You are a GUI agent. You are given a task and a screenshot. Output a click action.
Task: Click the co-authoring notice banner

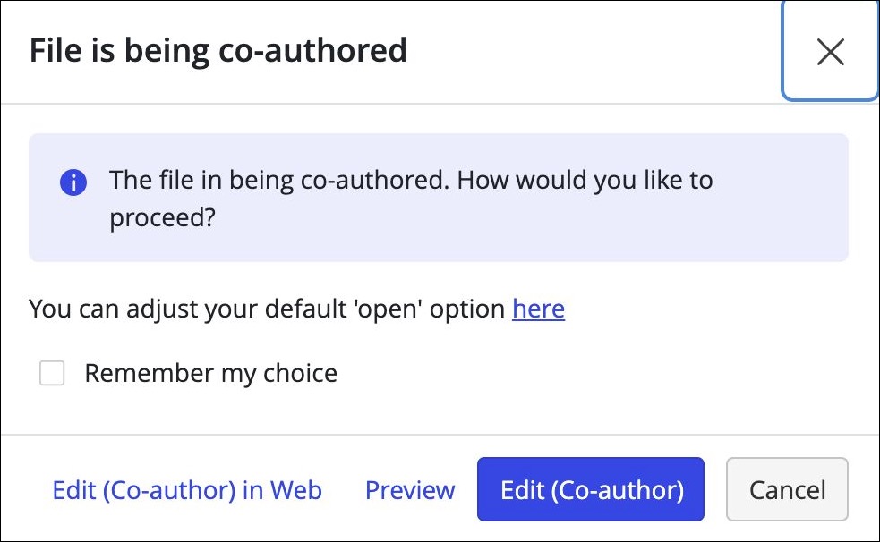439,198
